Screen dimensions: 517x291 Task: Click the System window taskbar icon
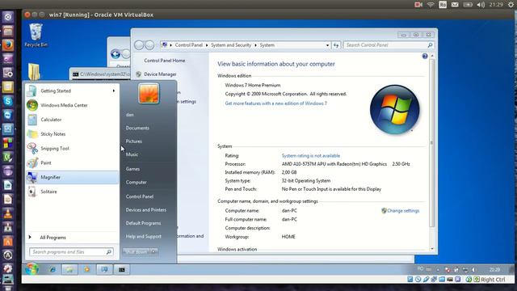pos(104,269)
